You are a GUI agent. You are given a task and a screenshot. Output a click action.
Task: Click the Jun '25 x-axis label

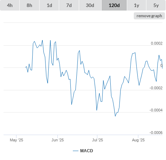[x=57, y=140]
